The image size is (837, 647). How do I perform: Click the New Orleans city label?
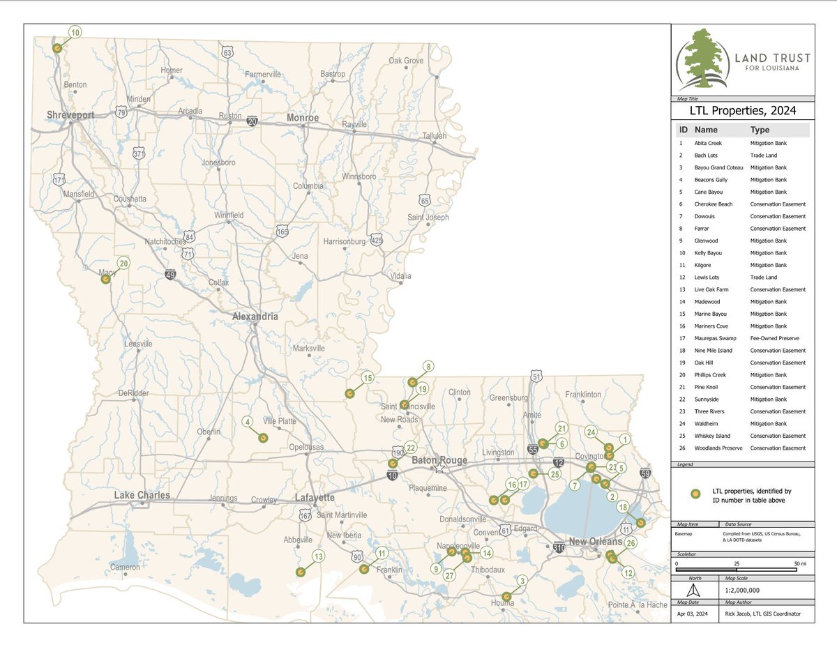coord(595,542)
